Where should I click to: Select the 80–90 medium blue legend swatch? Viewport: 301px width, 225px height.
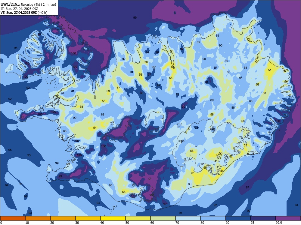point(213,218)
